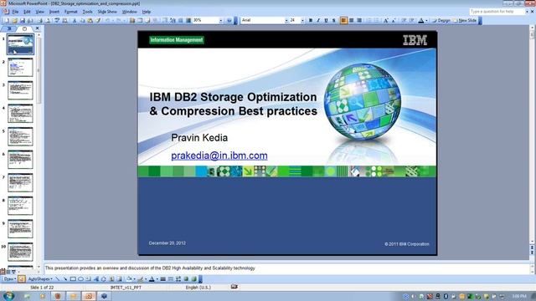
Task: Select the Arrow drawing tool
Action: point(65,279)
